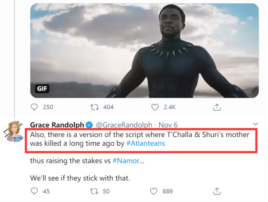Image resolution: width=268 pixels, height=202 pixels.
Task: Click the GIF badge on the image
Action: tap(42, 89)
